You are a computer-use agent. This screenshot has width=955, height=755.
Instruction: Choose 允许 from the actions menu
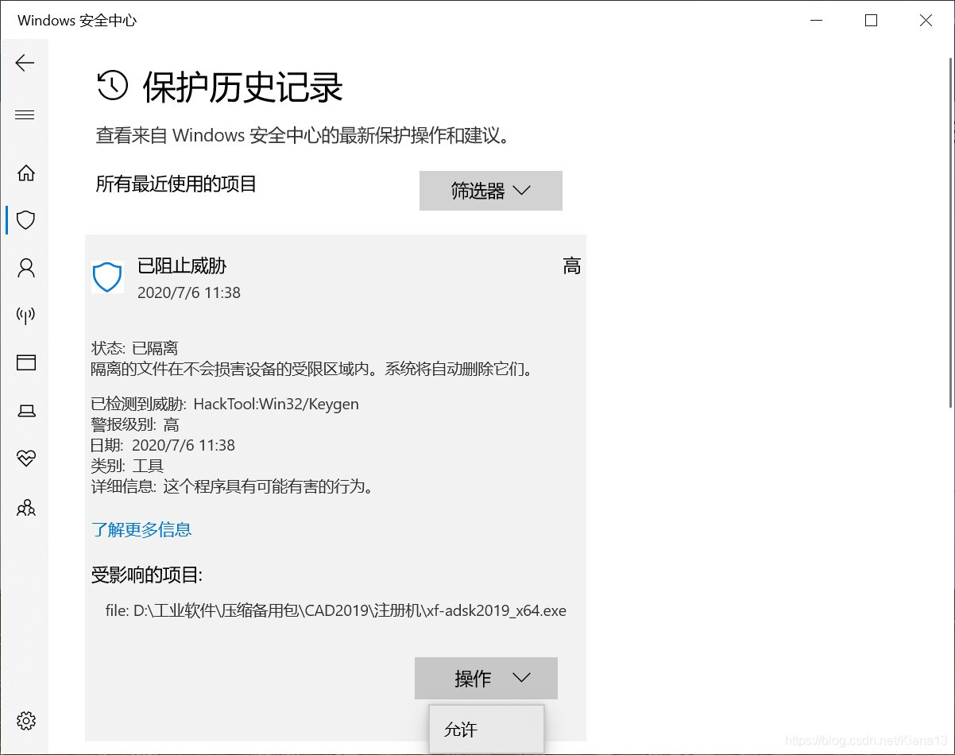click(x=486, y=730)
